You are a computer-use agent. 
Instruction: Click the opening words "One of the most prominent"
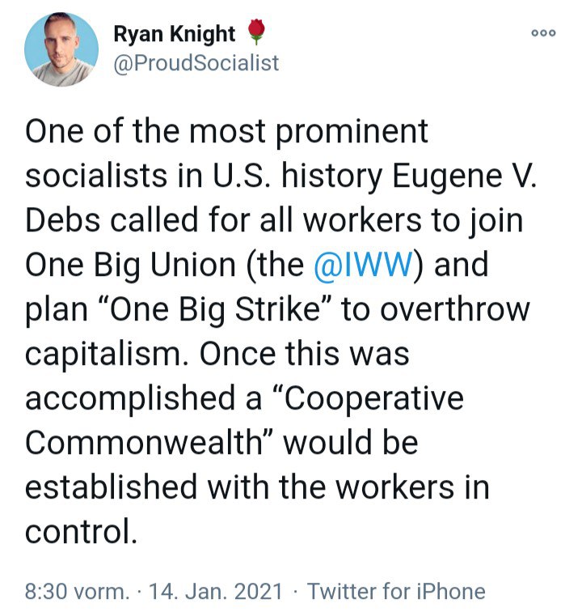(227, 132)
